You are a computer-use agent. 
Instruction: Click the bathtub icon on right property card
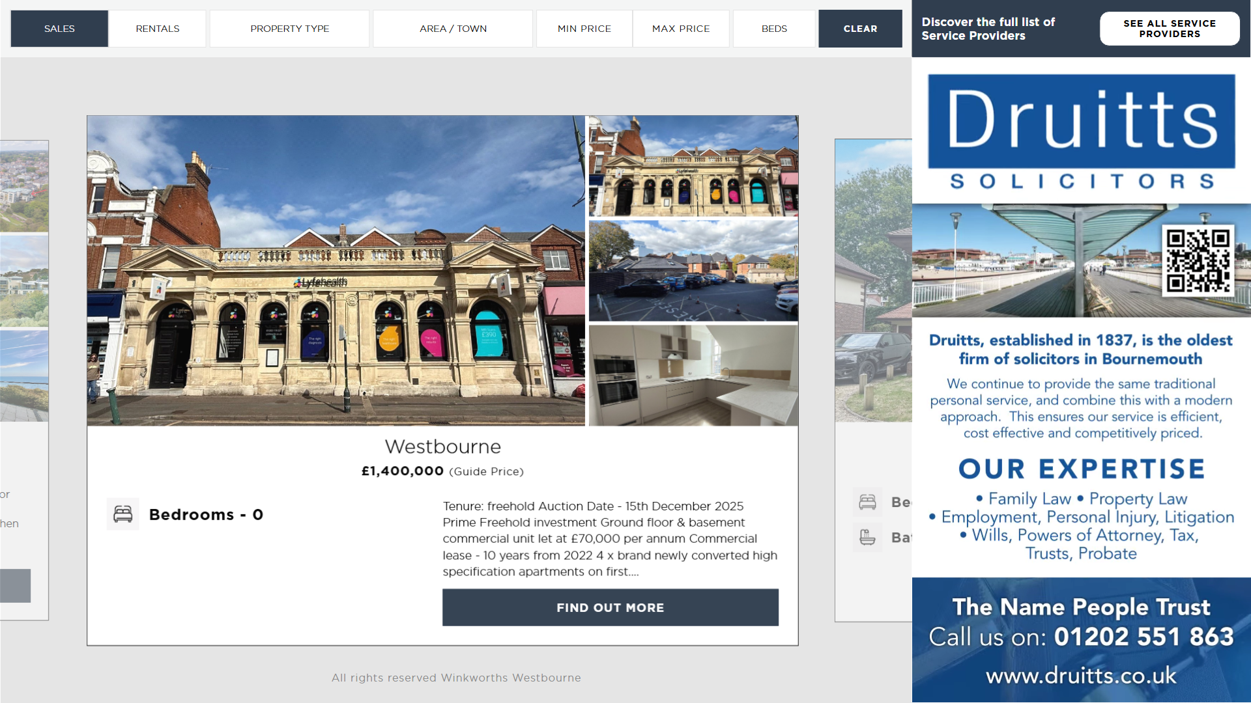[867, 538]
